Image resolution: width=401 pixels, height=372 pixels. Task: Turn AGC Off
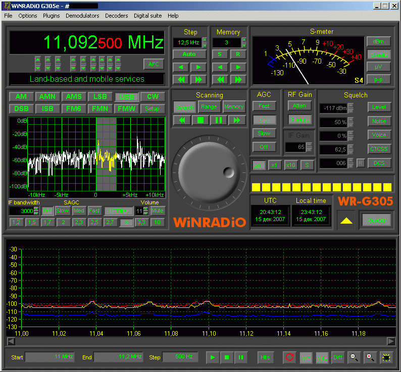coord(264,147)
